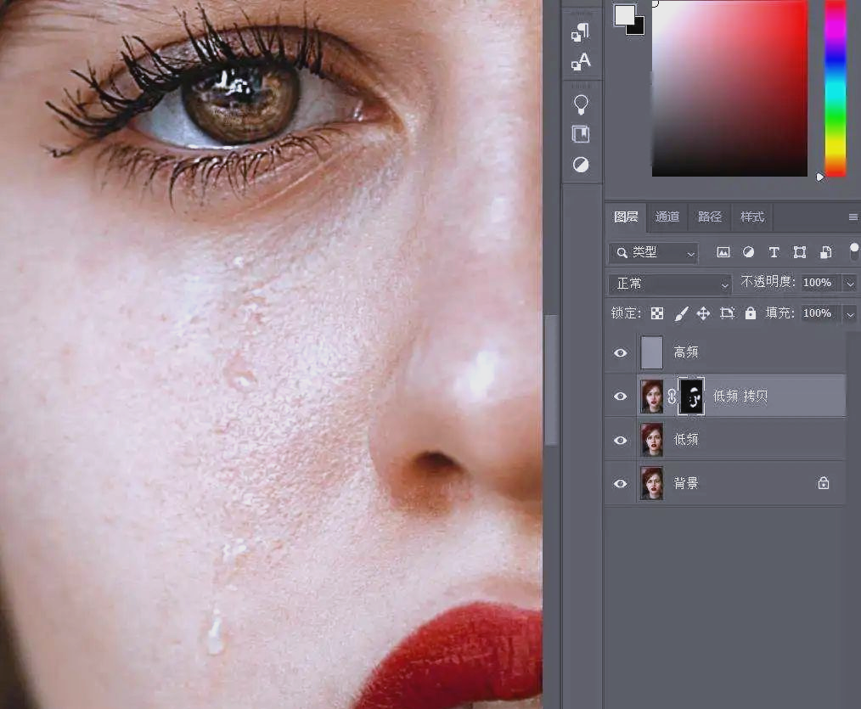Filter layers by pixel image type
This screenshot has height=709, width=861.
coord(723,252)
